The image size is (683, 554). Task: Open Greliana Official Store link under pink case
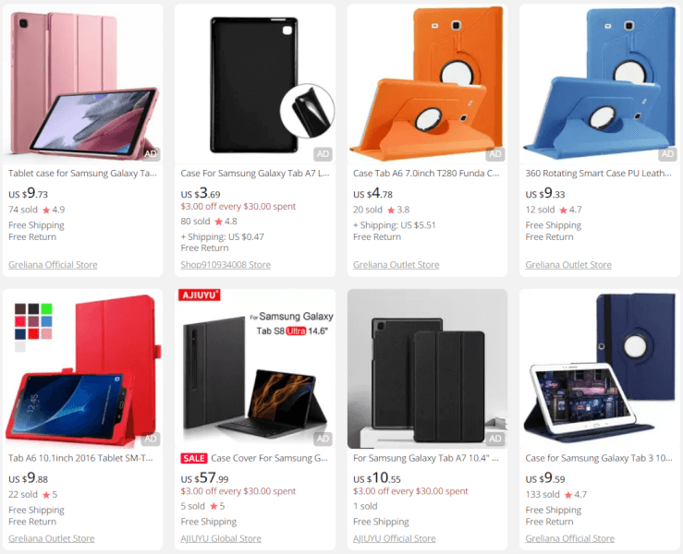[53, 265]
